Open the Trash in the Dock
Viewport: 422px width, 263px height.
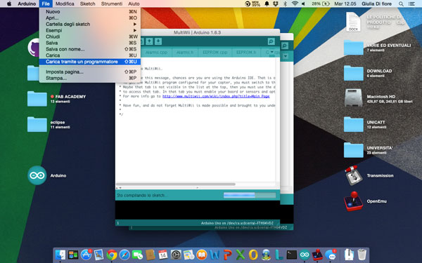tap(362, 255)
